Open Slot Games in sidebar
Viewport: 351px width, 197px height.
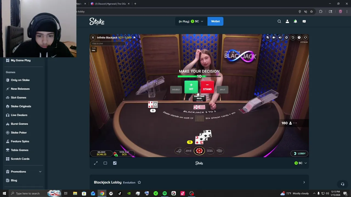[19, 97]
